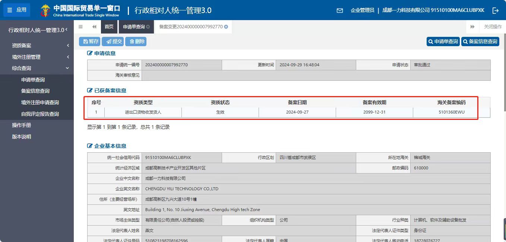506x242 pixels.
Task: Open the 关闭操作 dropdown
Action: [x=493, y=27]
